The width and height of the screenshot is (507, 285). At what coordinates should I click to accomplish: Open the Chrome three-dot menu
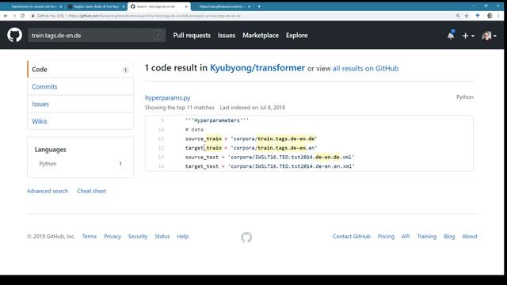click(498, 16)
